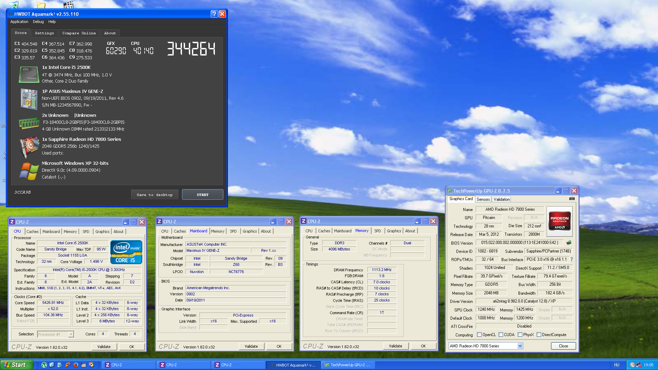Open the orange link quick launch icon

pyautogui.click(x=68, y=365)
